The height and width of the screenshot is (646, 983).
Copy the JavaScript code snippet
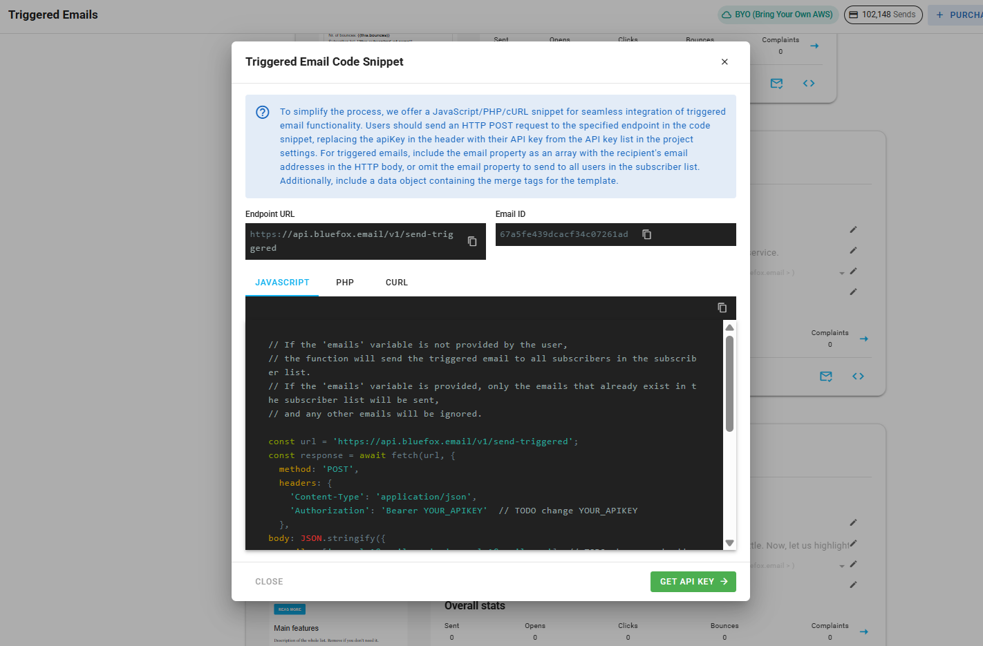click(x=722, y=307)
